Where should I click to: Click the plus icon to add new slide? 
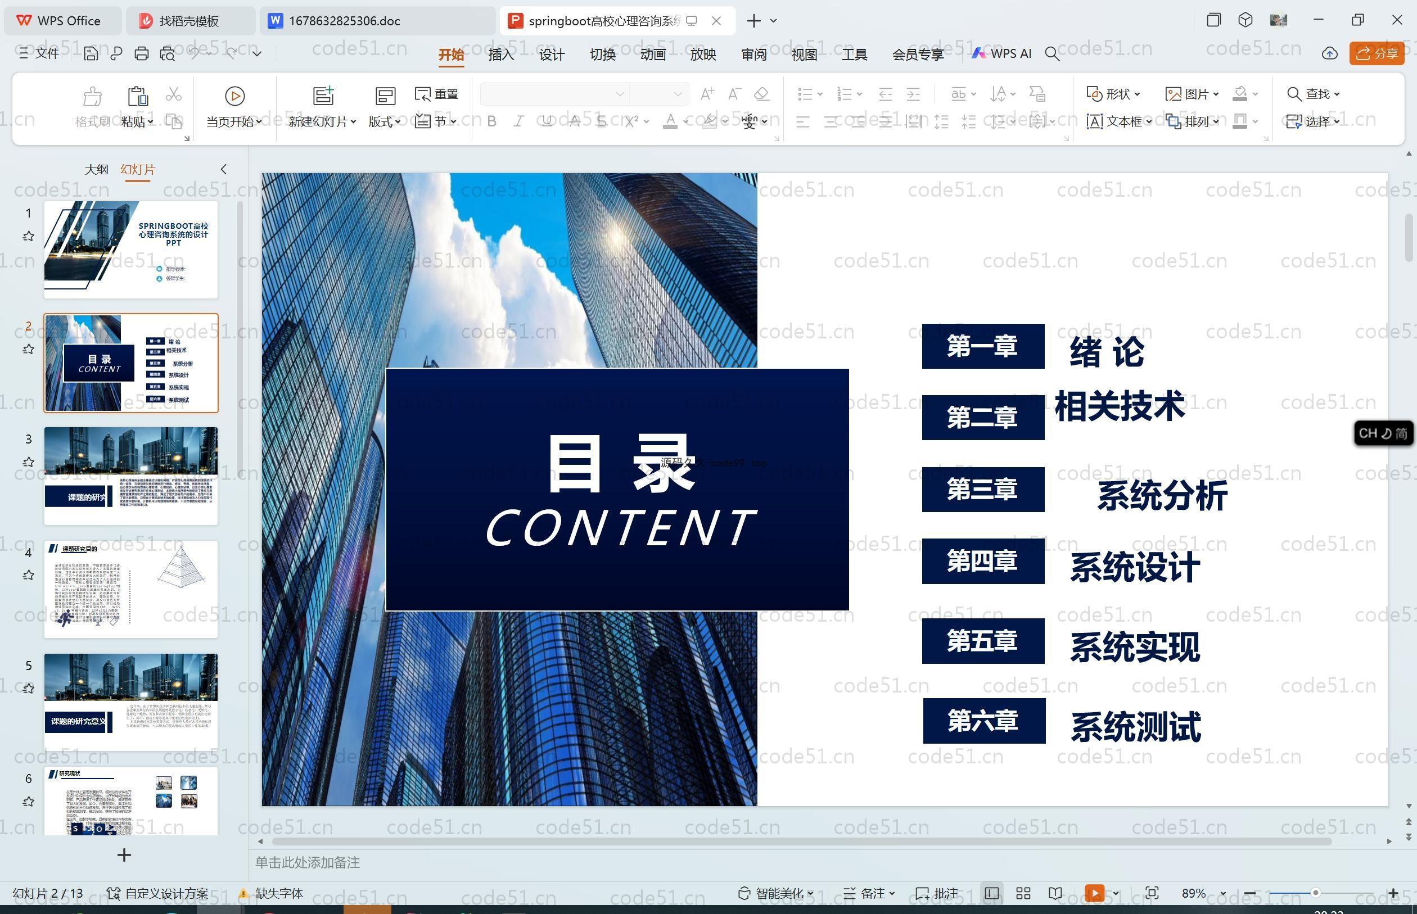(x=124, y=854)
